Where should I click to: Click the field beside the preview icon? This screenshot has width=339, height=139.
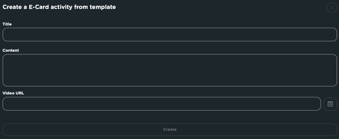tap(162, 104)
